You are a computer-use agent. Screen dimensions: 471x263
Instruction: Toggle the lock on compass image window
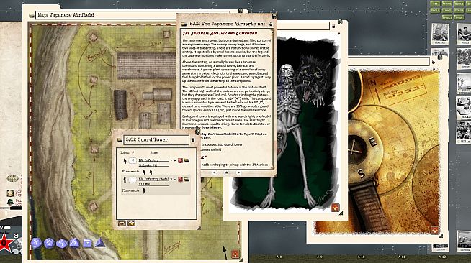coord(433,62)
